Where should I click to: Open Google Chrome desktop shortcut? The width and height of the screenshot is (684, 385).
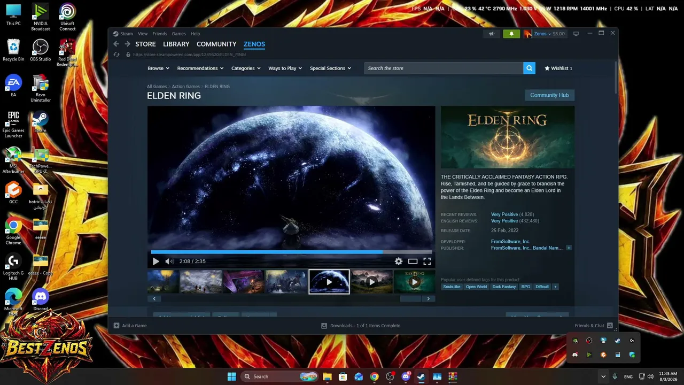13,231
